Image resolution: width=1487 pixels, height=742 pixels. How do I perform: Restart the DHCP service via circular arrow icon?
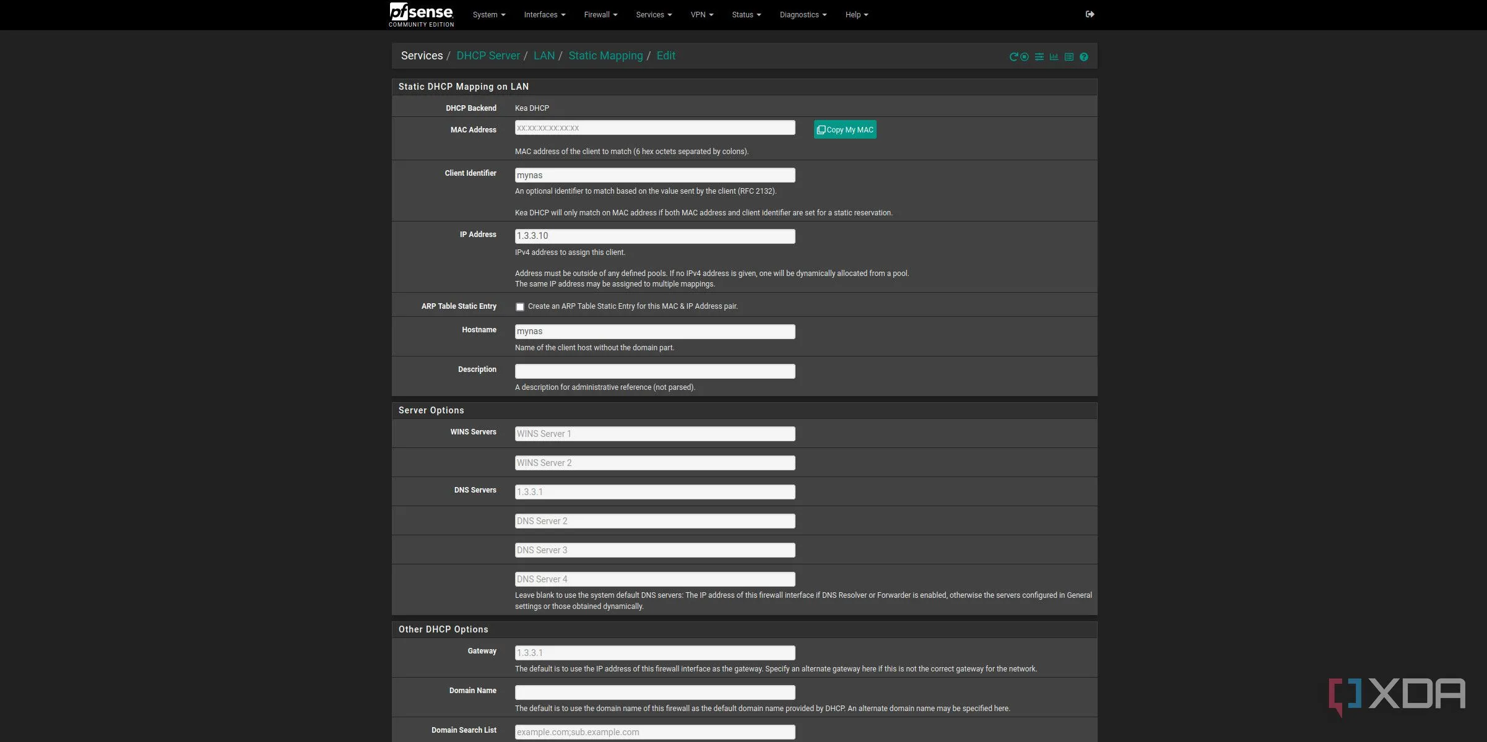click(1013, 57)
